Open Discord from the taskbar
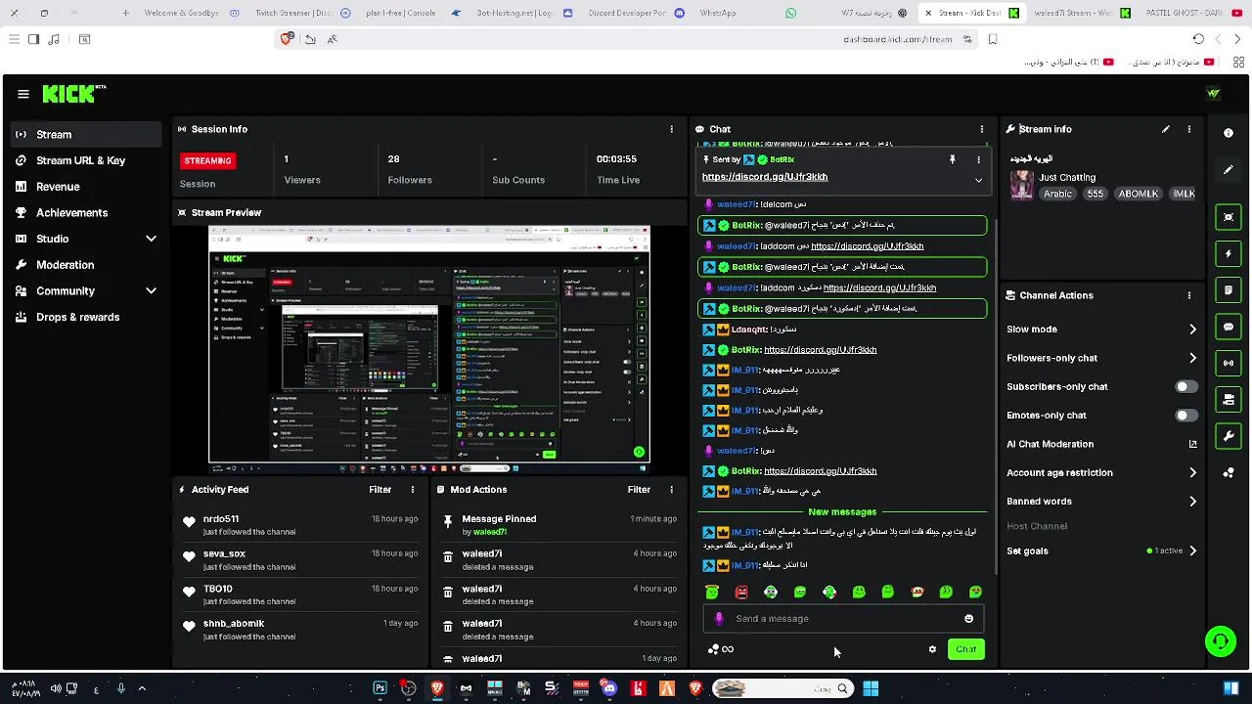This screenshot has width=1252, height=704. 609,688
